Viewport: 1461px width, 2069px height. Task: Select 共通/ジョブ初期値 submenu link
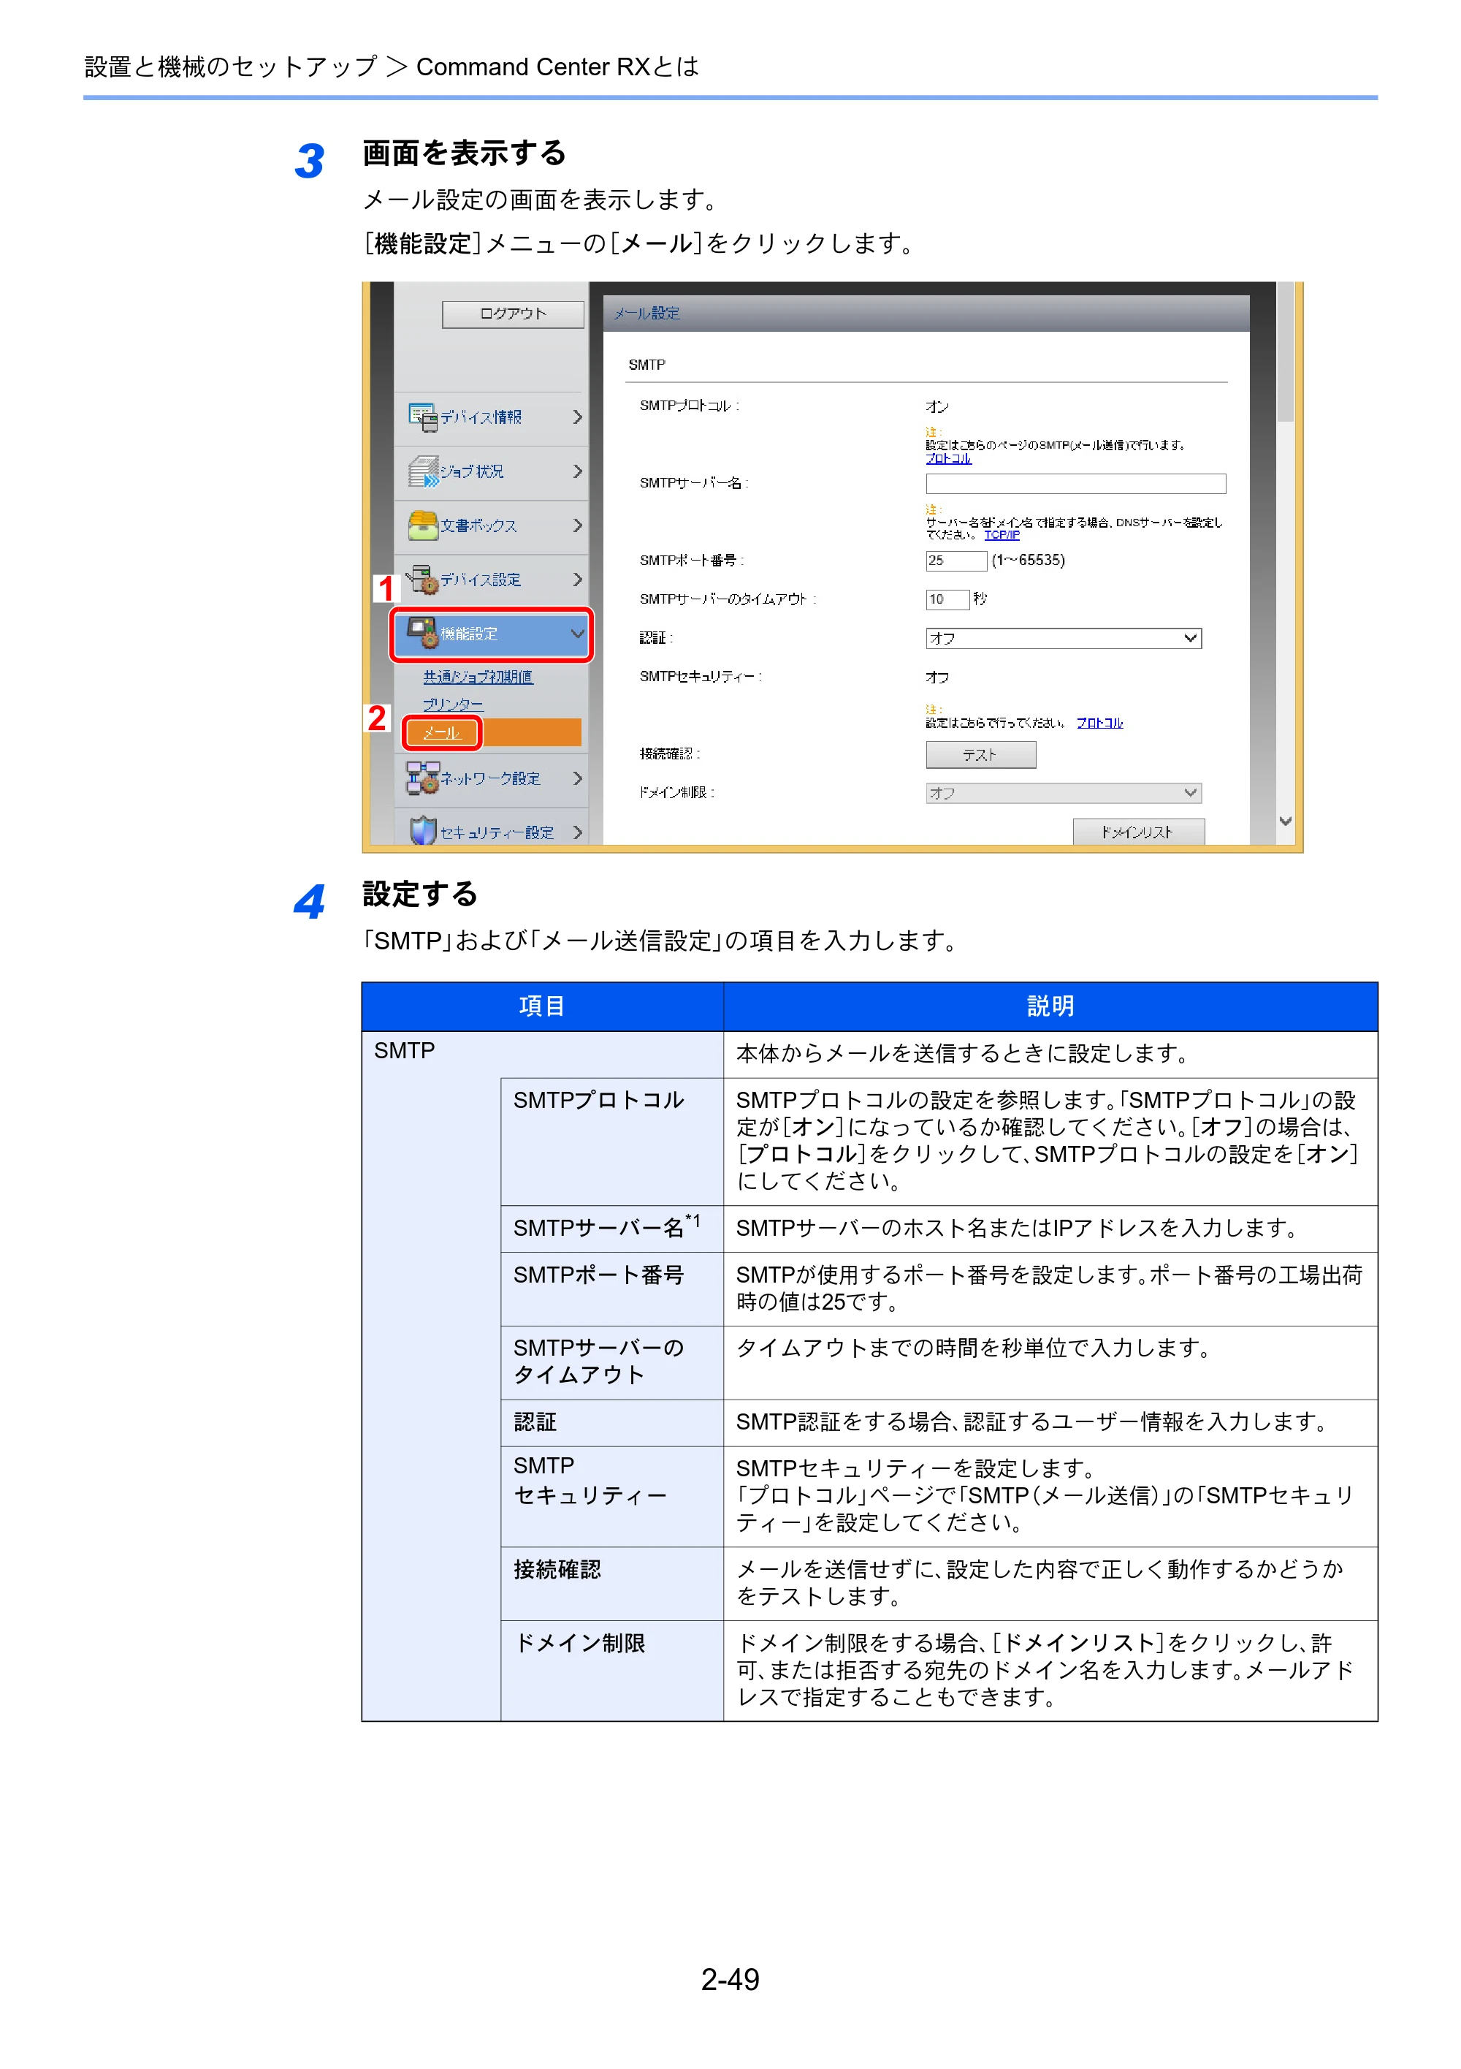478,677
